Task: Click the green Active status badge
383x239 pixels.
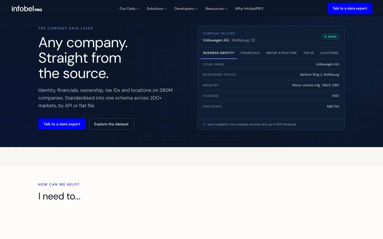Action: pyautogui.click(x=330, y=37)
